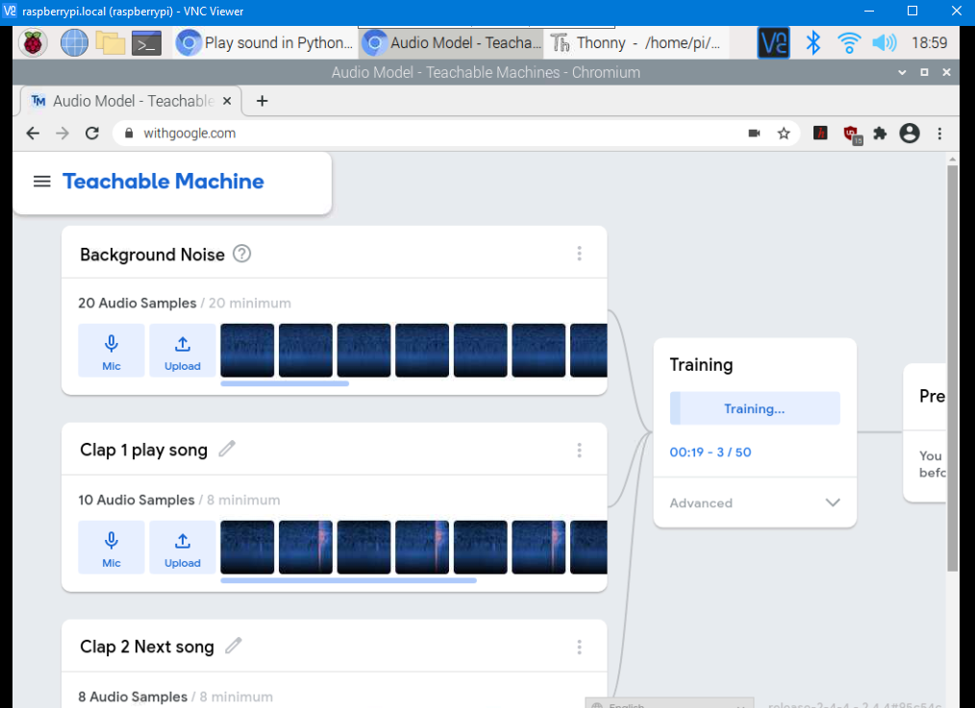Select Audio Model Teacha... taskbar entry
The width and height of the screenshot is (975, 708).
(451, 43)
